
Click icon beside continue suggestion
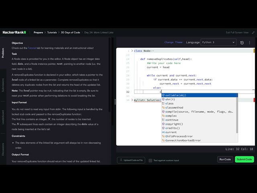click(163, 120)
